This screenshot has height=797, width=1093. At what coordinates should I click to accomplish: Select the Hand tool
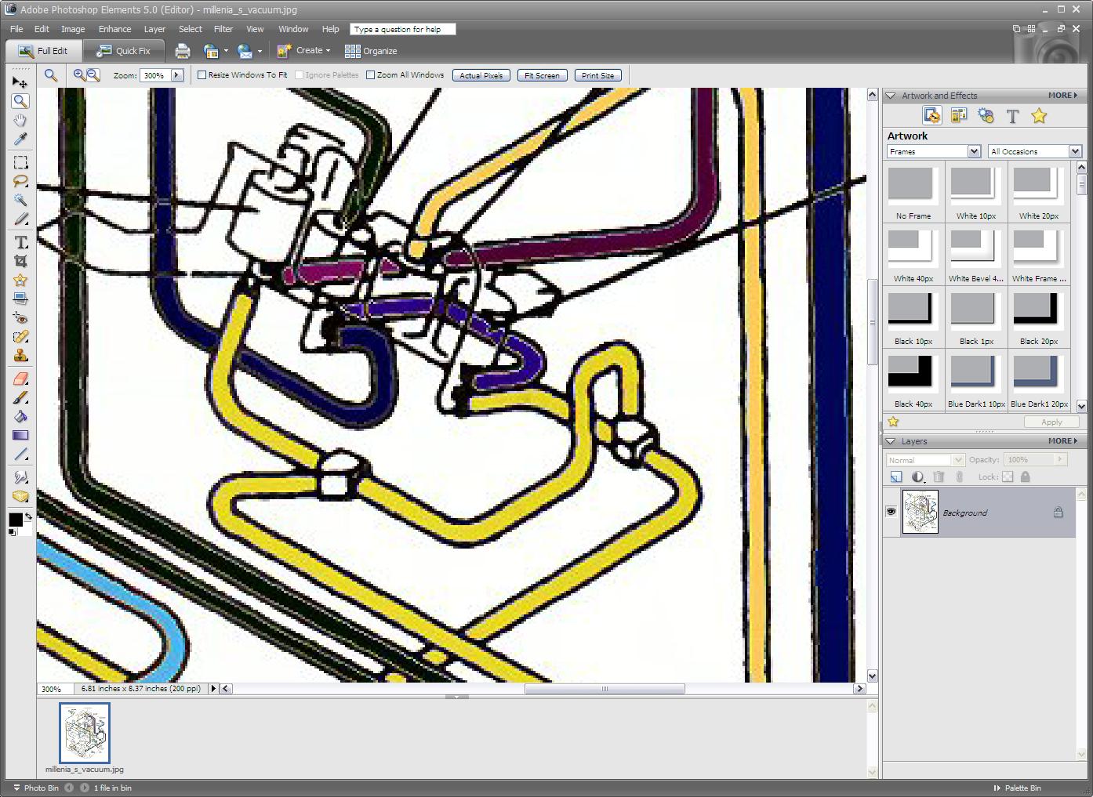point(20,120)
